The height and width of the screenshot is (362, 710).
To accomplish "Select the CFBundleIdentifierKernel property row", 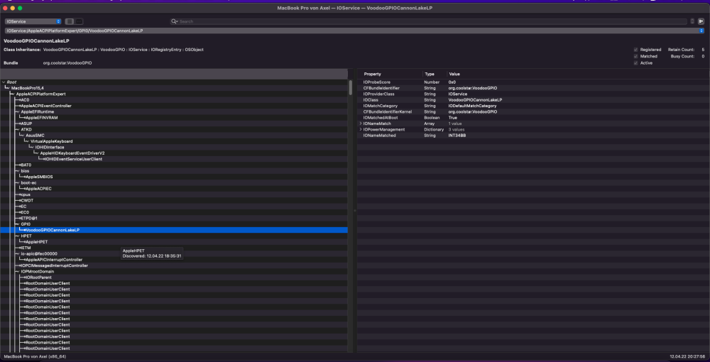I will [x=533, y=111].
